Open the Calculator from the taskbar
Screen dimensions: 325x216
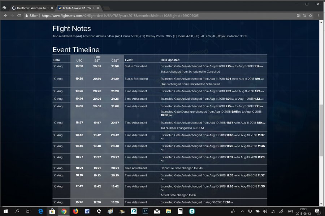(180, 211)
